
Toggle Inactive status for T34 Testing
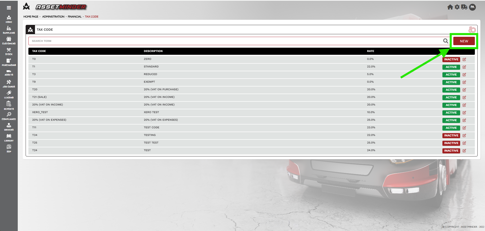click(x=451, y=136)
